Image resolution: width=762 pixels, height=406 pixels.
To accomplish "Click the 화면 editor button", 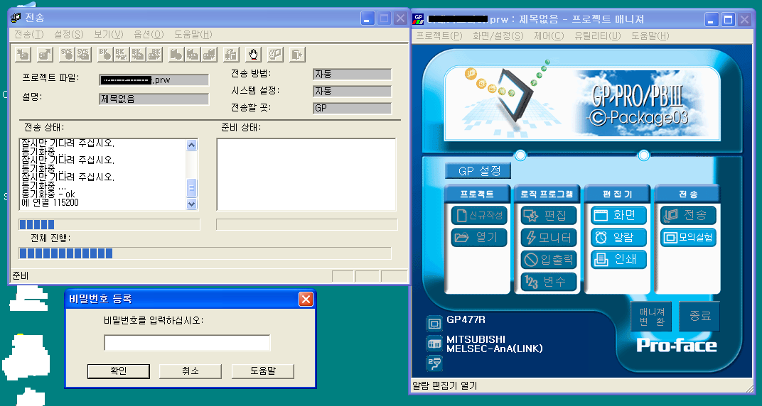I will [618, 215].
